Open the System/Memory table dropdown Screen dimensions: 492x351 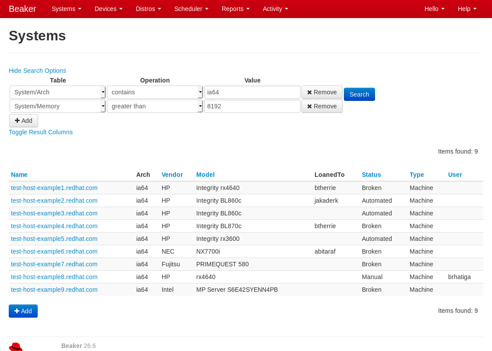click(57, 106)
